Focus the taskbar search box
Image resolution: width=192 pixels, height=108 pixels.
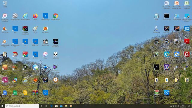click(22, 106)
